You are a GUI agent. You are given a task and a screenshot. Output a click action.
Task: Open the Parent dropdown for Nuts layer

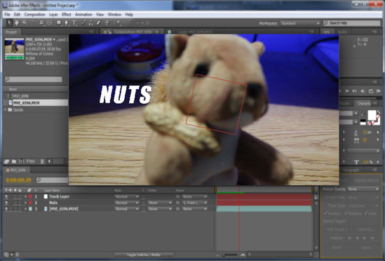tap(195, 203)
